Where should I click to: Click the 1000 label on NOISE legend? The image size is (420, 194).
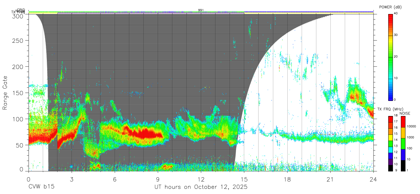click(x=410, y=137)
